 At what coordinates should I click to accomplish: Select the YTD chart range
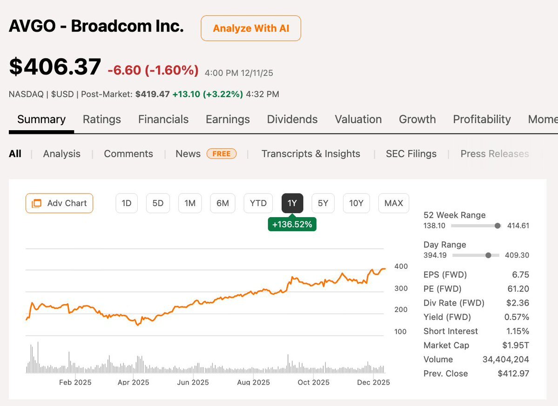(258, 203)
